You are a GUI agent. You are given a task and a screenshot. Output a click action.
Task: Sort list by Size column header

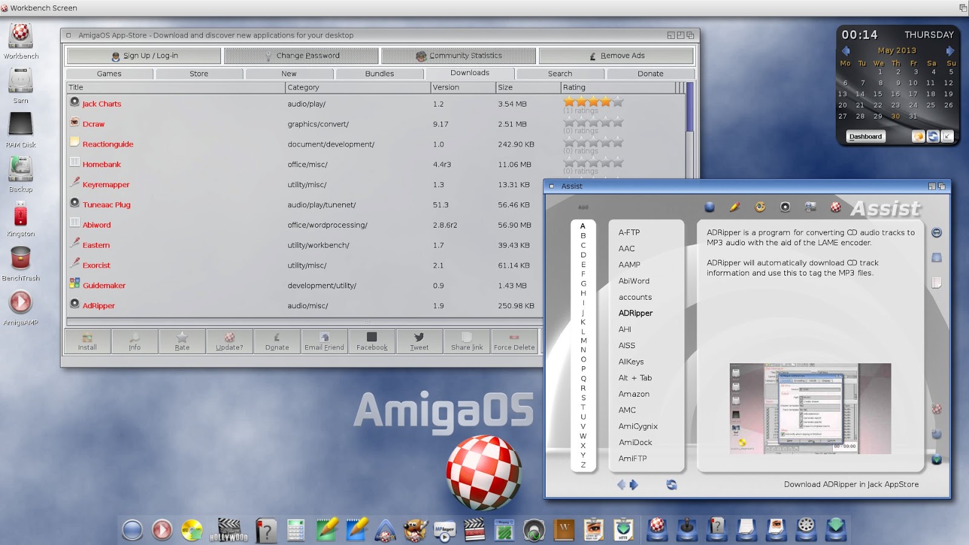pyautogui.click(x=528, y=88)
